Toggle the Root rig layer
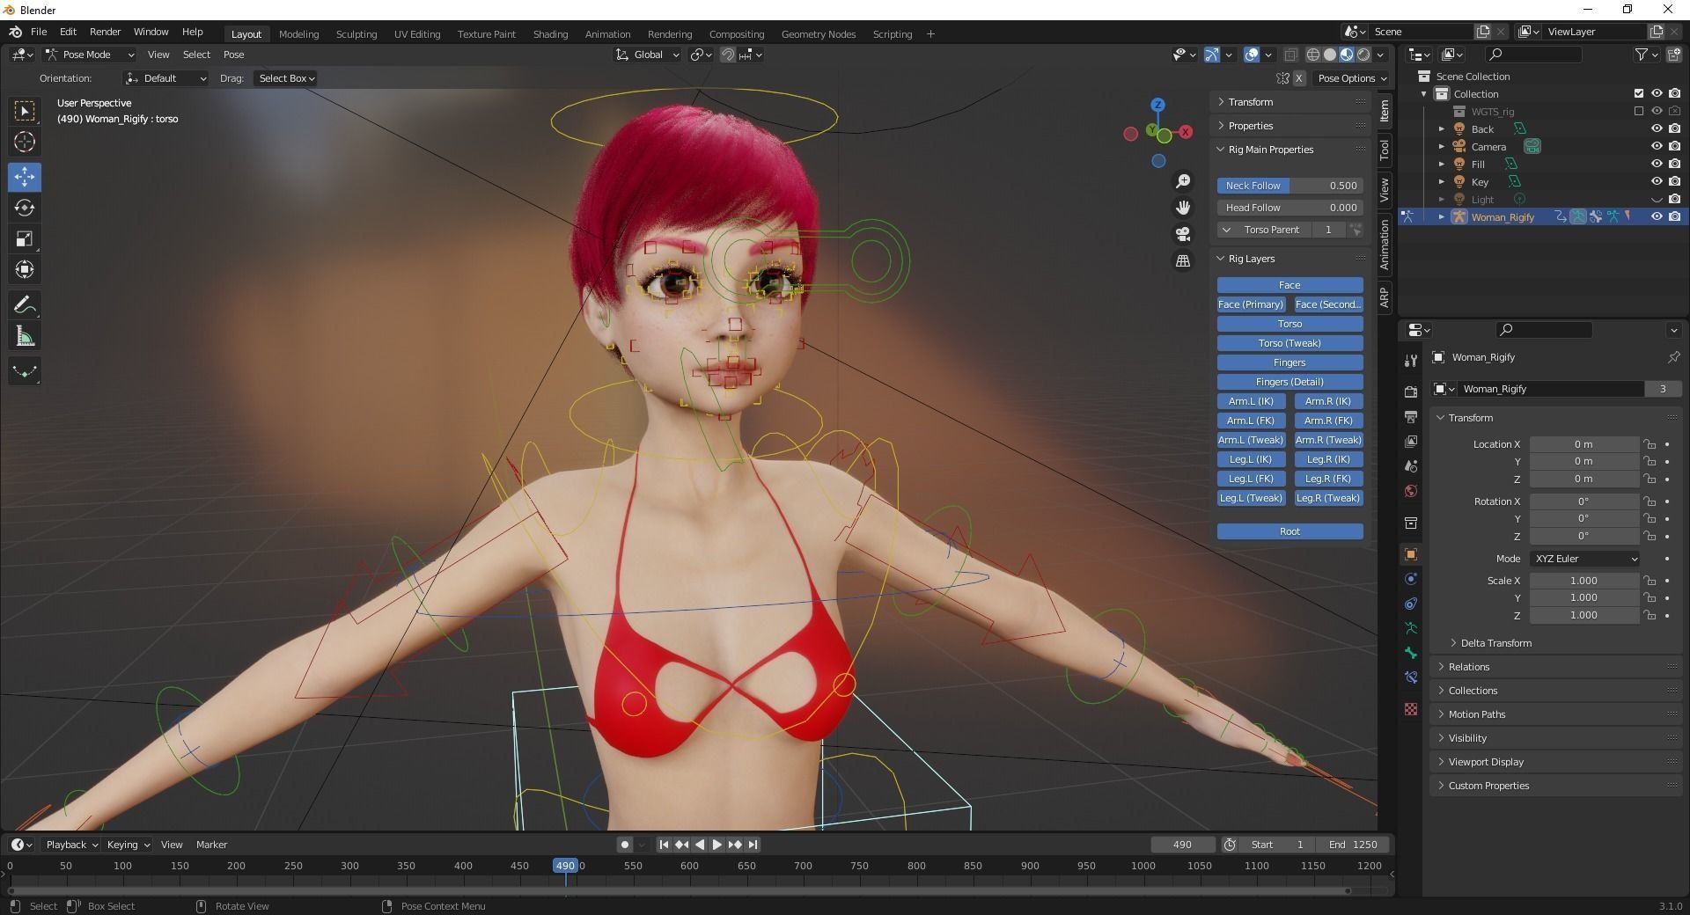 [x=1290, y=531]
